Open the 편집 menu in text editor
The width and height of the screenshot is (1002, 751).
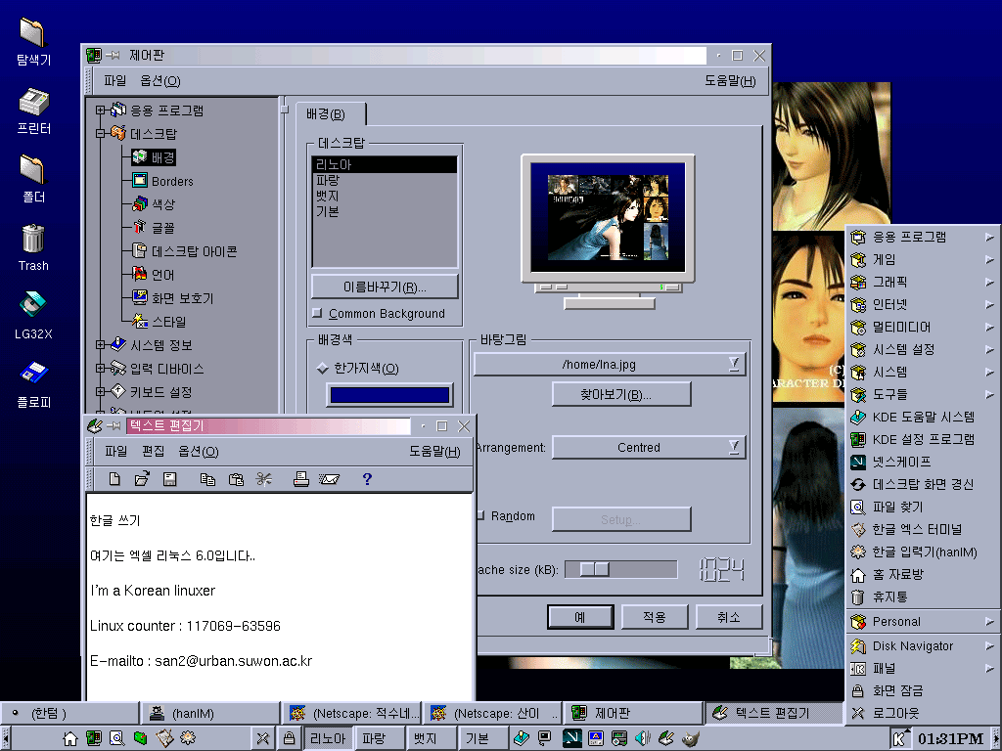coord(153,452)
